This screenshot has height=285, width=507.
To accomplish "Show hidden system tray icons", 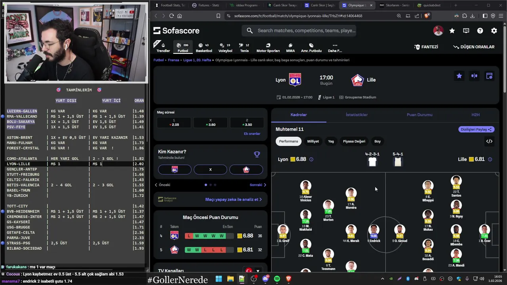I will click(x=382, y=279).
